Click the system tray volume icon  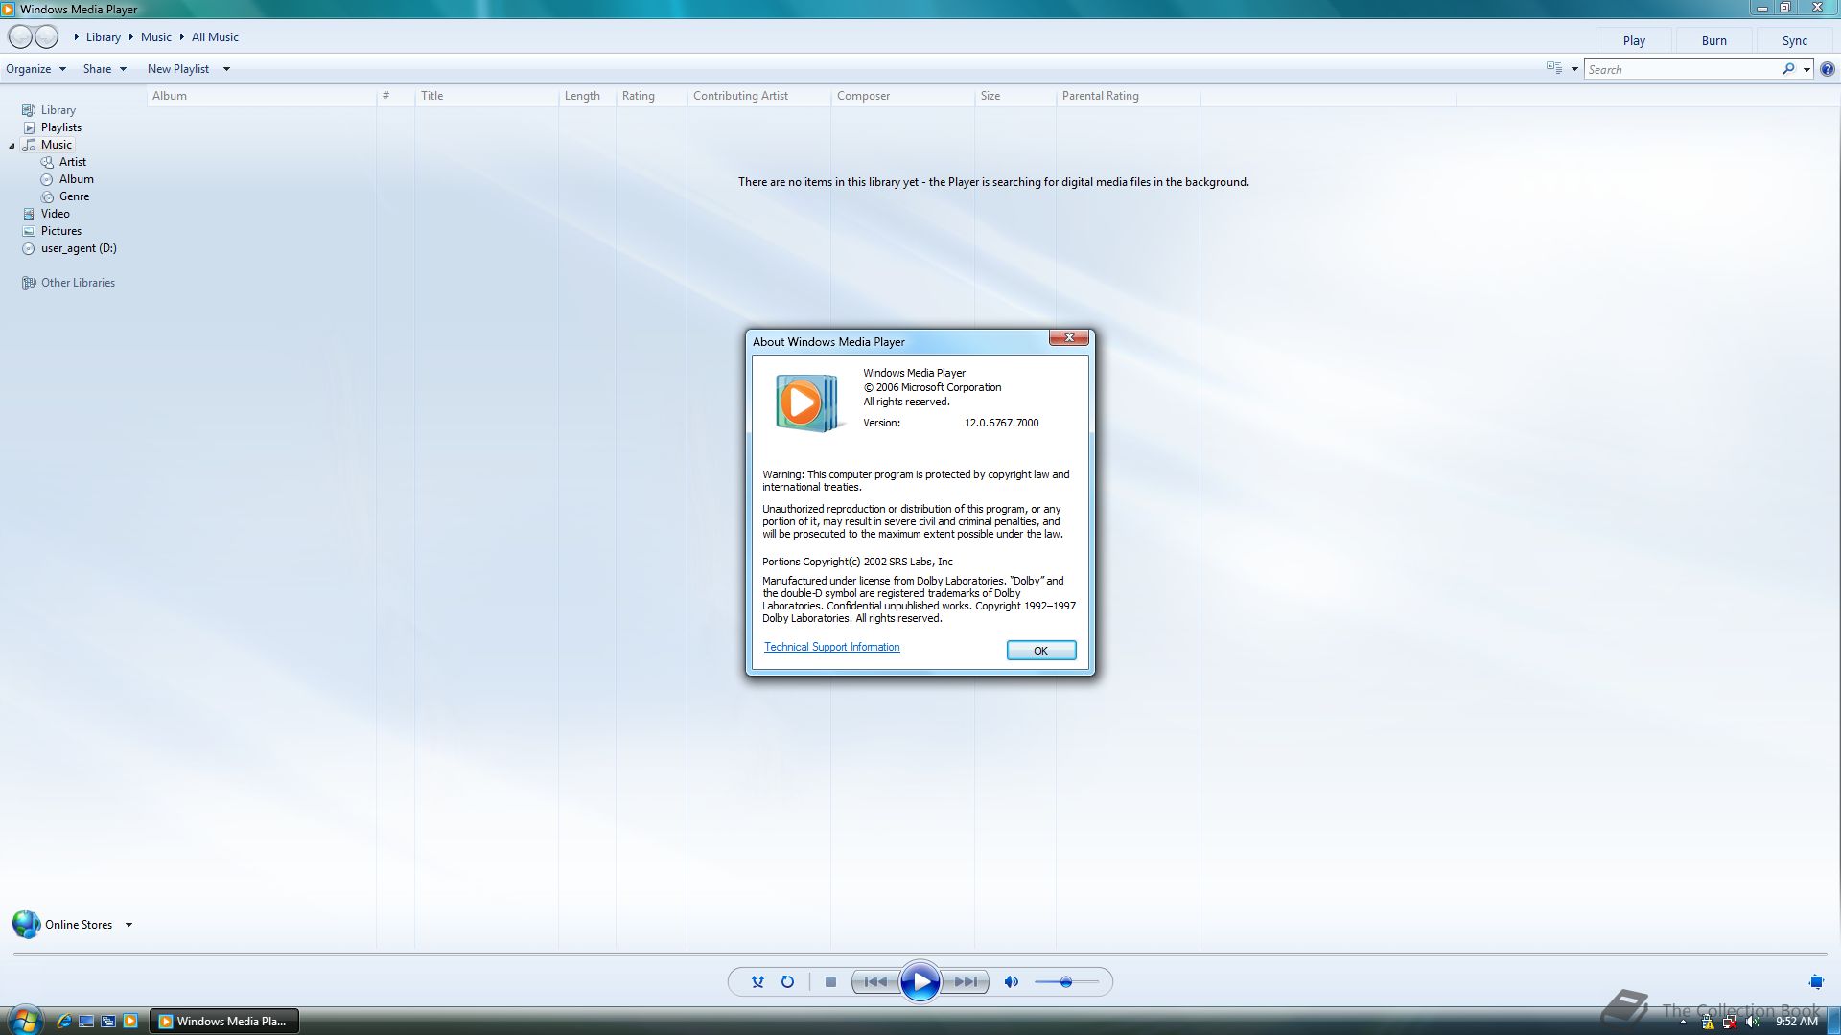1753,1022
